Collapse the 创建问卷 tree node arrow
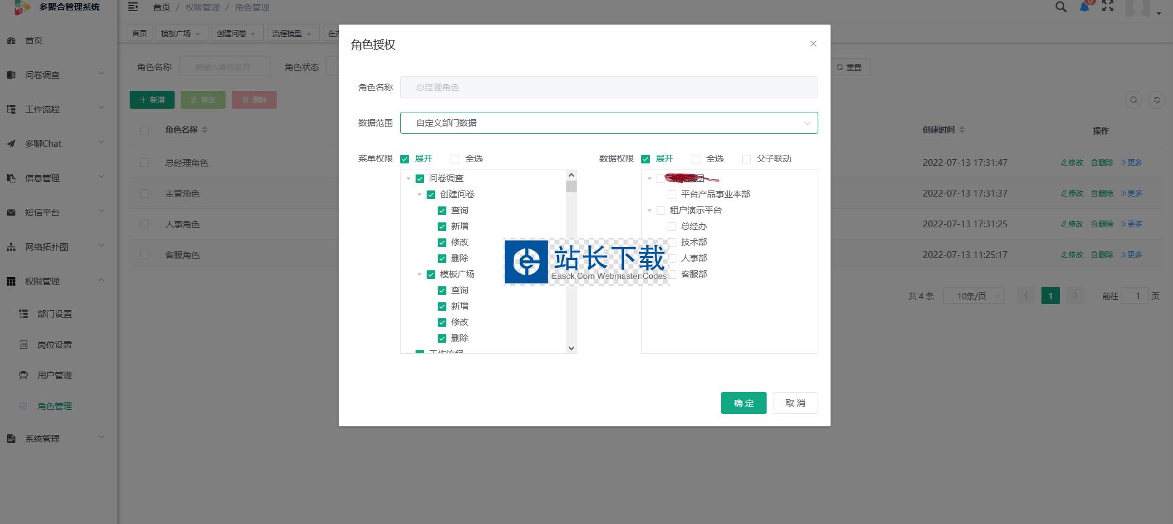1173x524 pixels. click(x=420, y=195)
